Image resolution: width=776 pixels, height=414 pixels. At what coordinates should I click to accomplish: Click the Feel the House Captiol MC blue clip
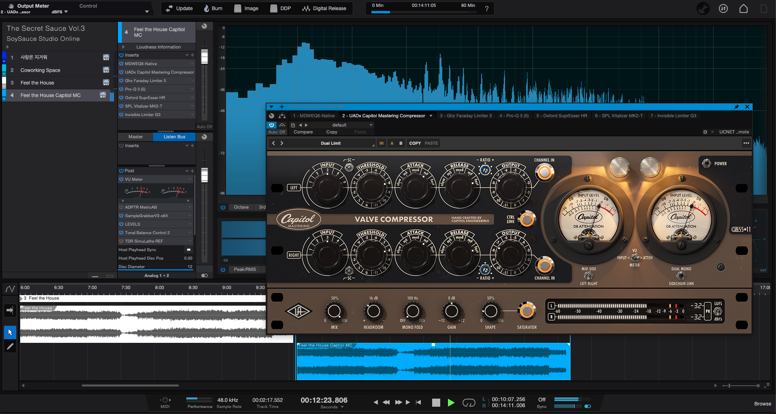click(433, 361)
